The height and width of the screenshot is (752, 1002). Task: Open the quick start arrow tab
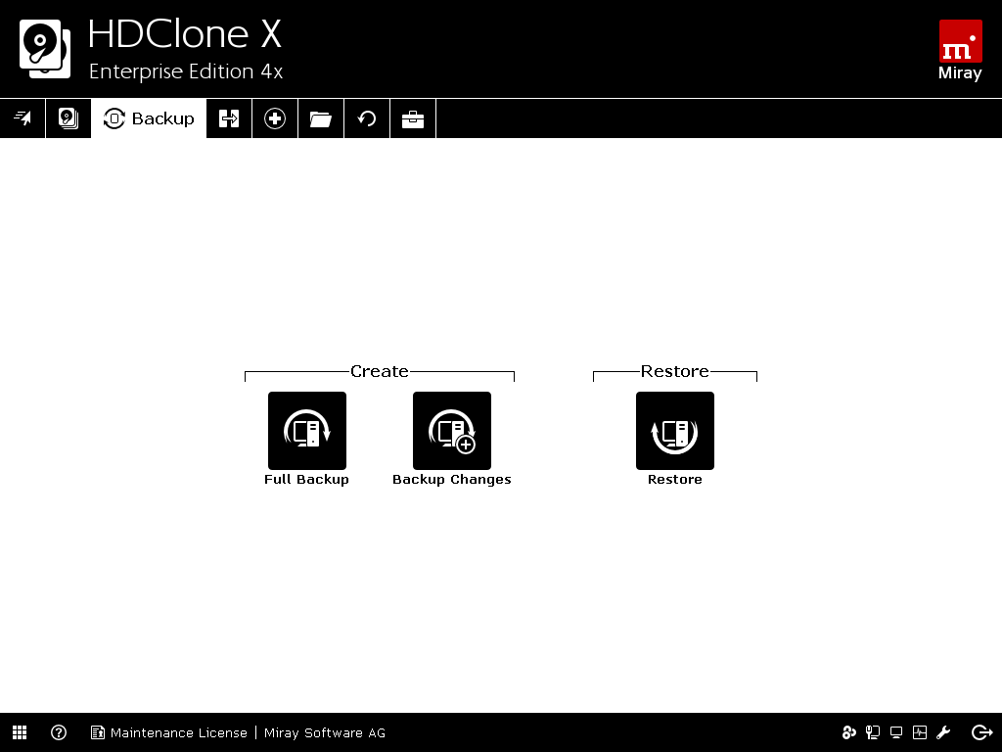[x=23, y=118]
